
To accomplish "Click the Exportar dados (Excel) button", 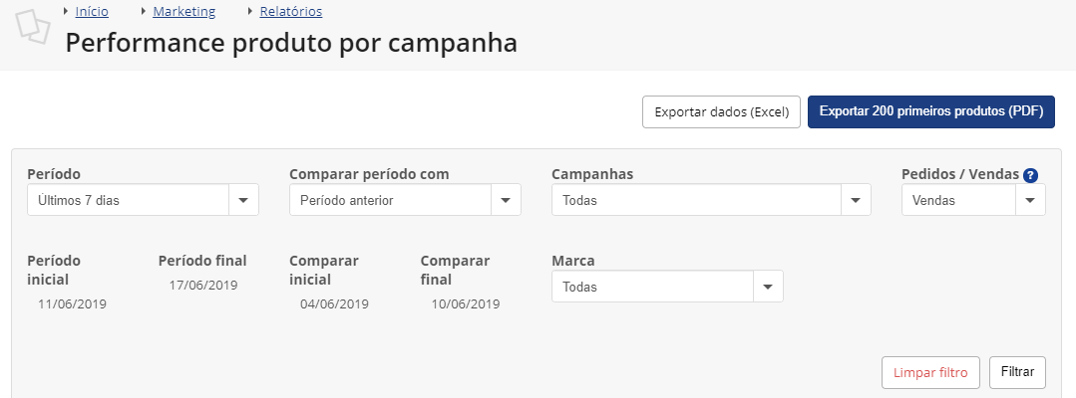I will tap(721, 111).
